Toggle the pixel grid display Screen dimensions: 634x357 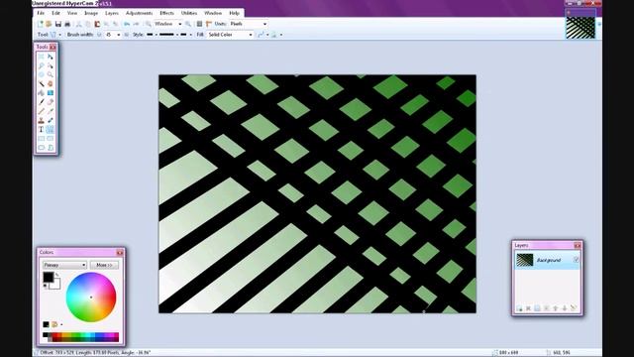click(199, 24)
